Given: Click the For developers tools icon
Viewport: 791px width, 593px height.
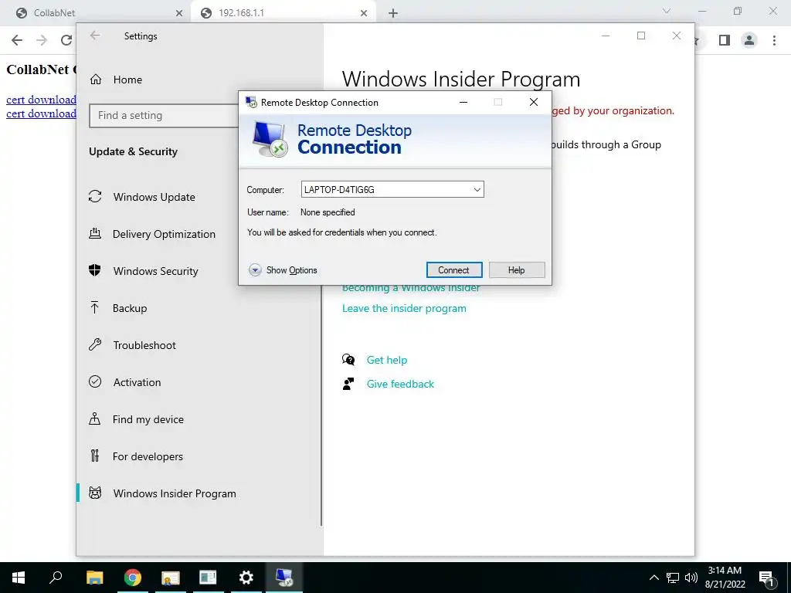Looking at the screenshot, I should click(94, 456).
